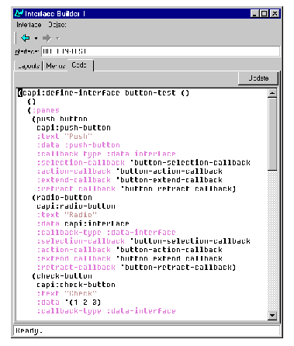Switch to the Menus tab

(x=56, y=66)
